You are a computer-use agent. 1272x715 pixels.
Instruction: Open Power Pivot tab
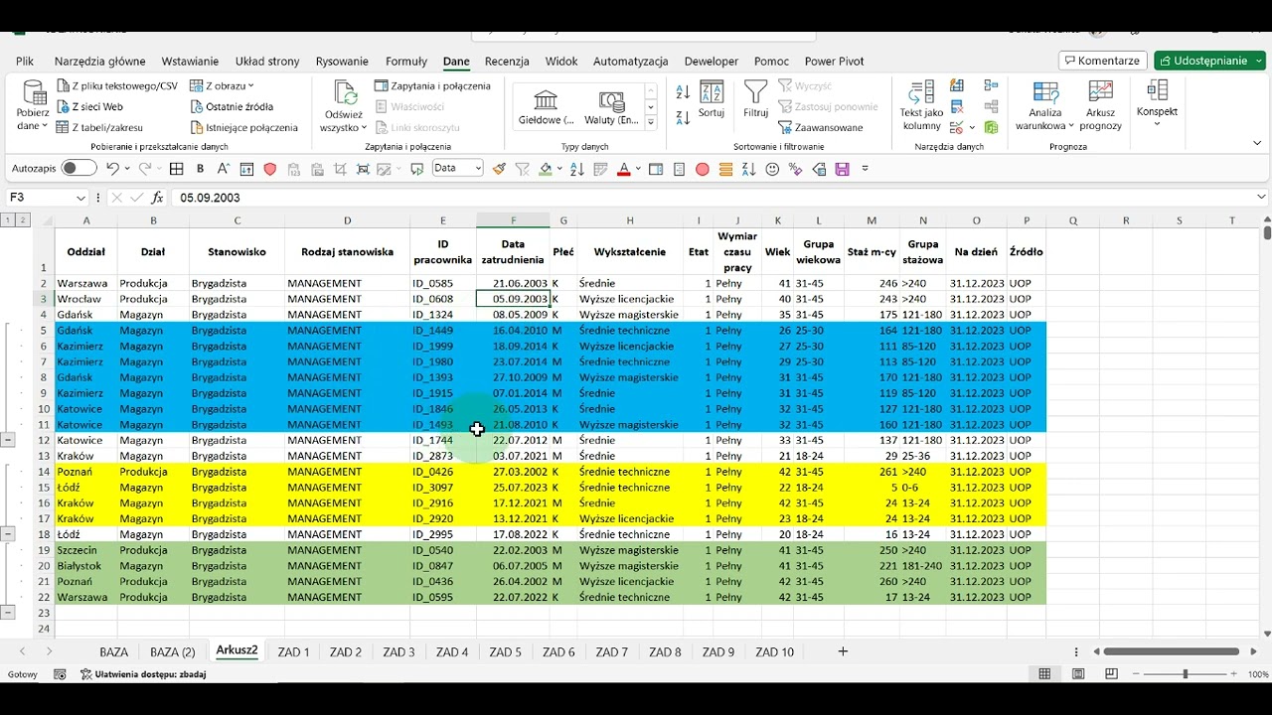click(x=834, y=62)
